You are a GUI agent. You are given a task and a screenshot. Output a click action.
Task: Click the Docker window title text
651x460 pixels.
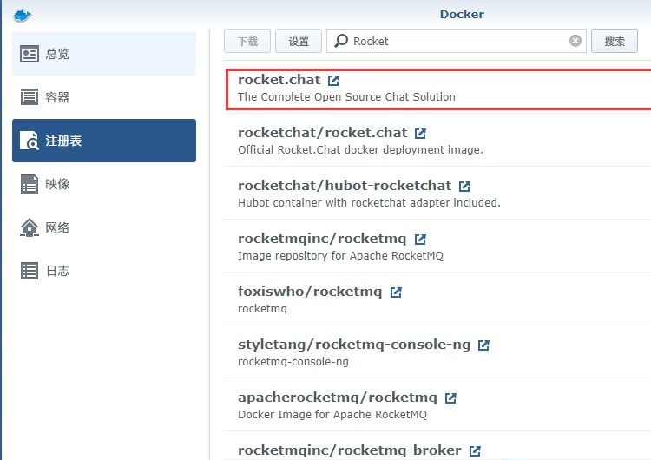462,15
